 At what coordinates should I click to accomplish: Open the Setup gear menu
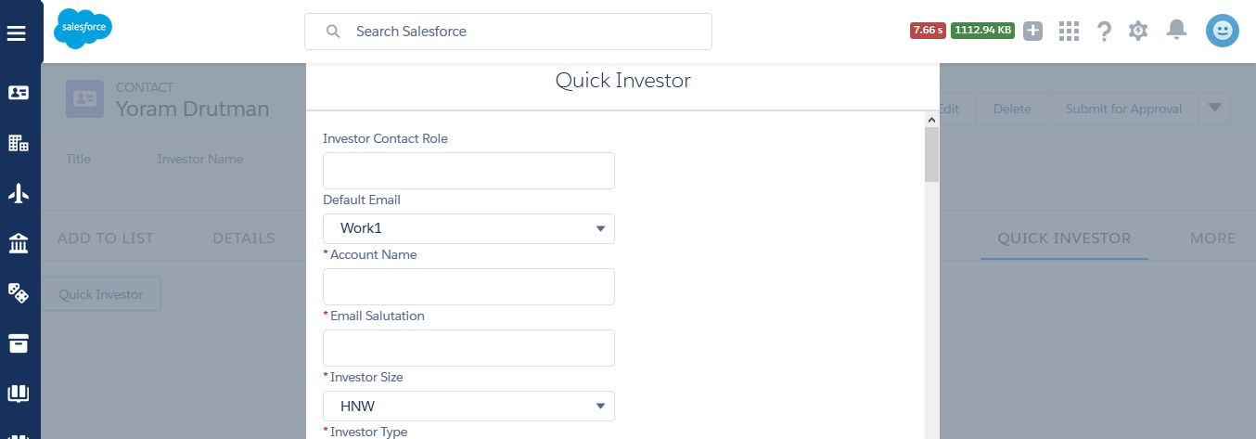[1138, 32]
